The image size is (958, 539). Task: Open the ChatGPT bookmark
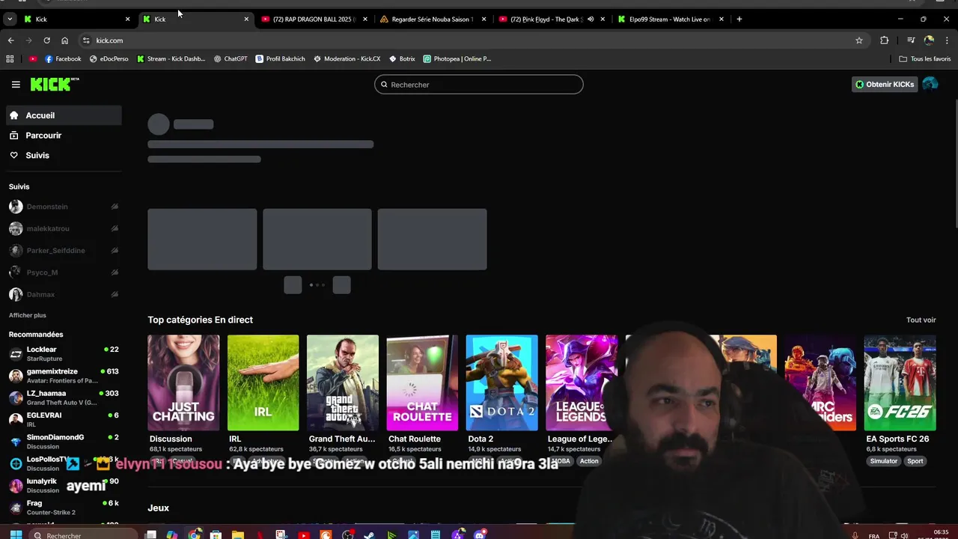(231, 58)
